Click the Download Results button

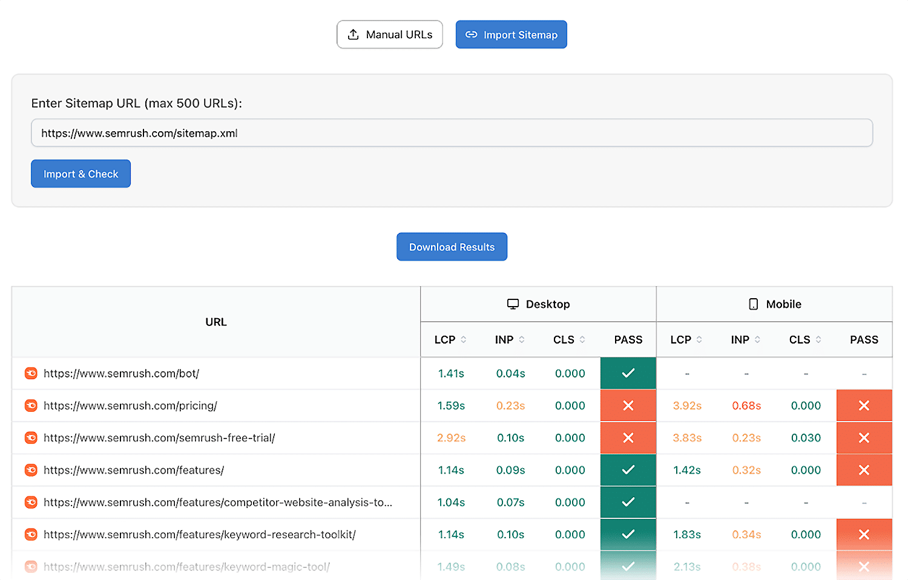(452, 247)
